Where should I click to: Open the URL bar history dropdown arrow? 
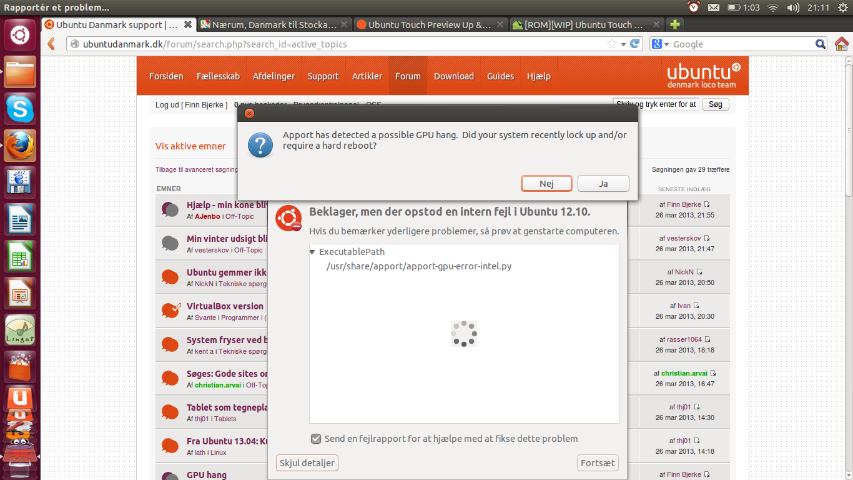pyautogui.click(x=623, y=44)
